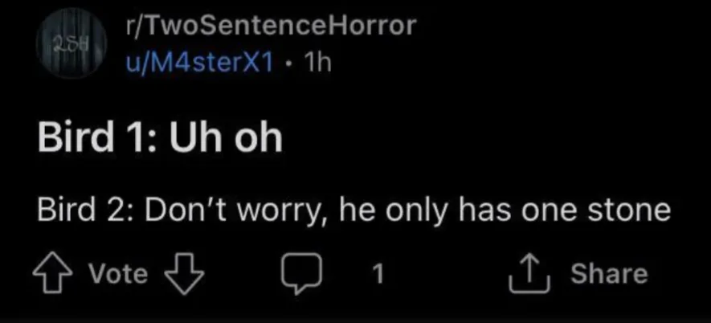Image resolution: width=711 pixels, height=323 pixels.
Task: Click the 2SH text inside the avatar
Action: pos(64,43)
